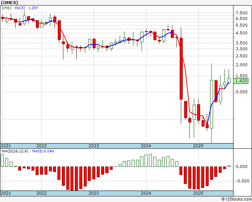Click the latest small green MACD bar

(x=229, y=166)
